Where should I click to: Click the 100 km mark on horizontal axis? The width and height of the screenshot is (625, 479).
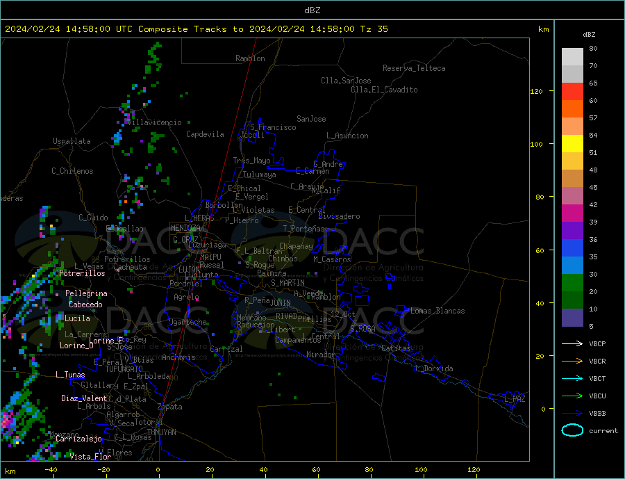click(421, 470)
